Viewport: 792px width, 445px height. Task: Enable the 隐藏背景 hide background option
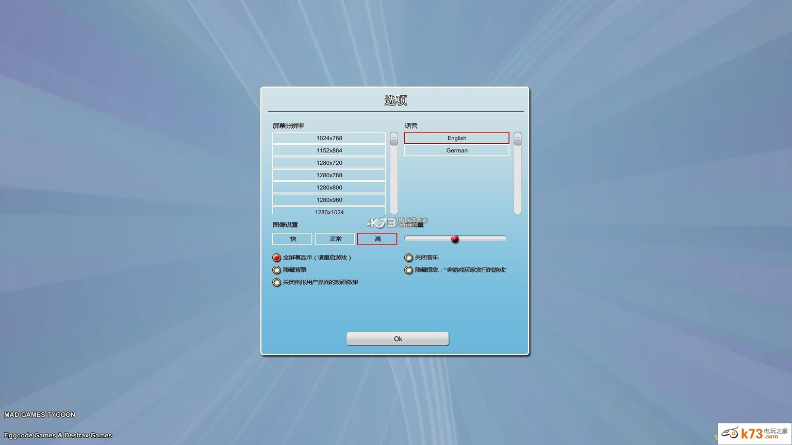click(x=277, y=270)
